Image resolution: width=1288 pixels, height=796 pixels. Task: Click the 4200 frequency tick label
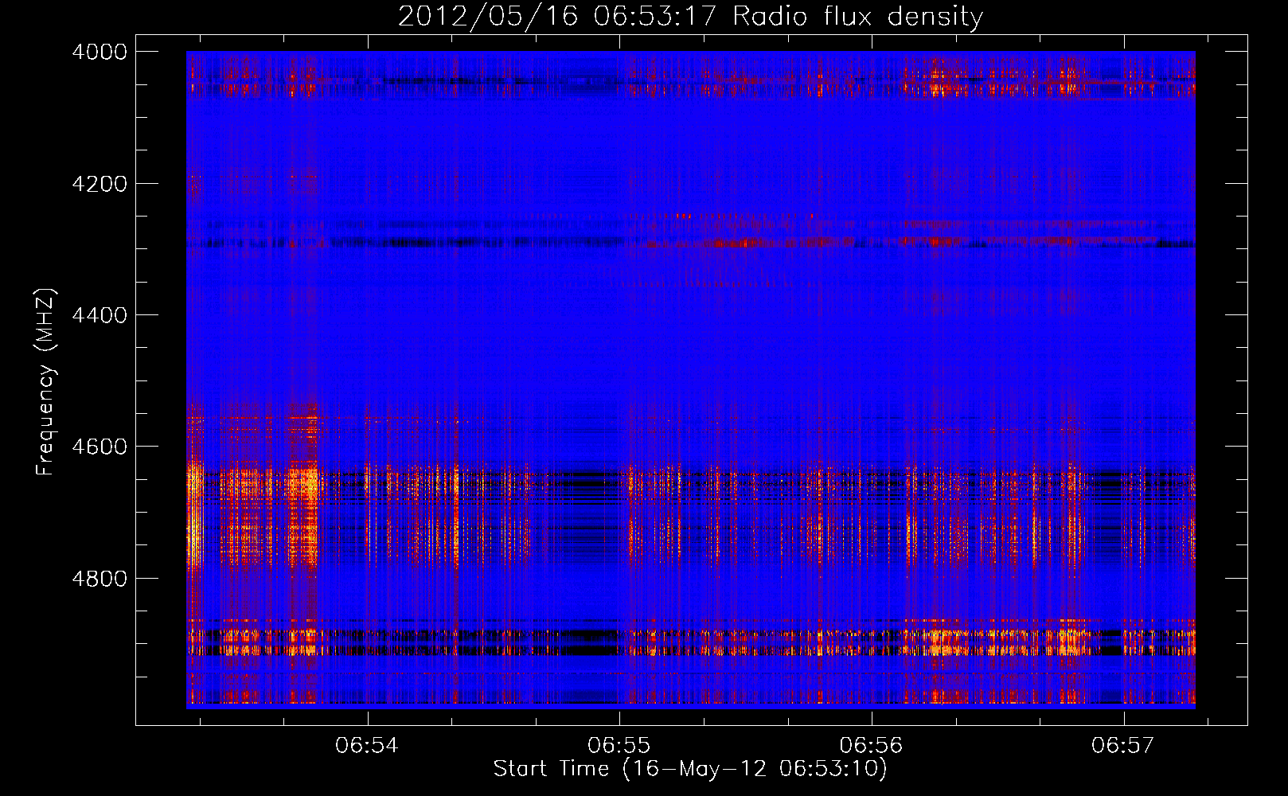click(x=100, y=184)
